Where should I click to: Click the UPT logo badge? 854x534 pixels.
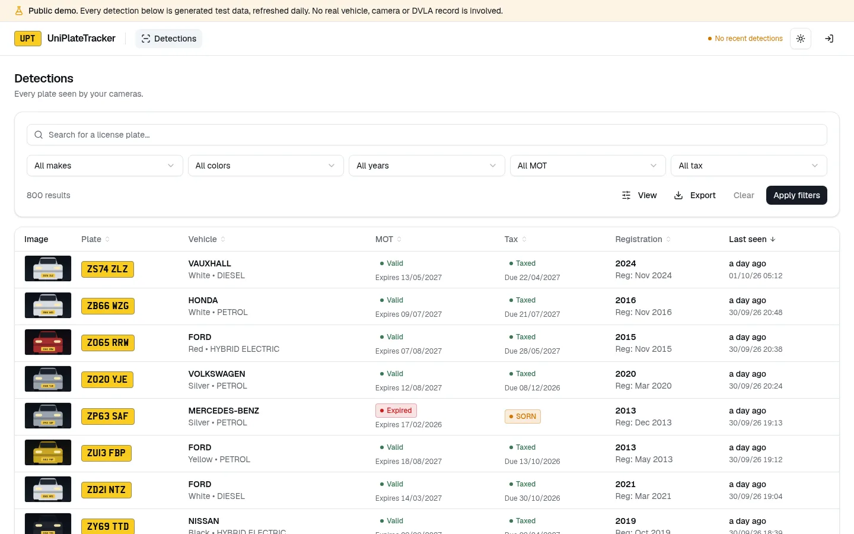28,39
